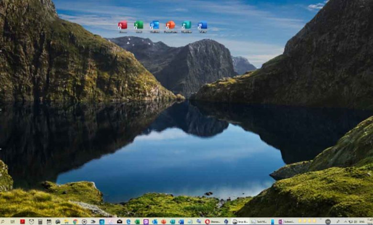This screenshot has width=373, height=225.
Task: Launch Microsoft Edge from the taskbar
Action: point(128,222)
